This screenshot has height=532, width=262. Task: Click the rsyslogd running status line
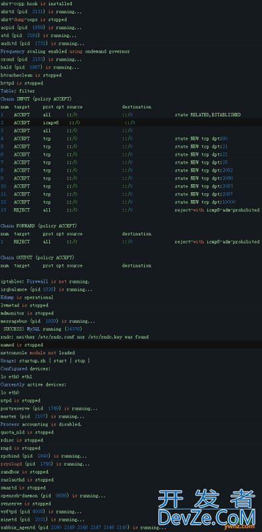point(45,464)
